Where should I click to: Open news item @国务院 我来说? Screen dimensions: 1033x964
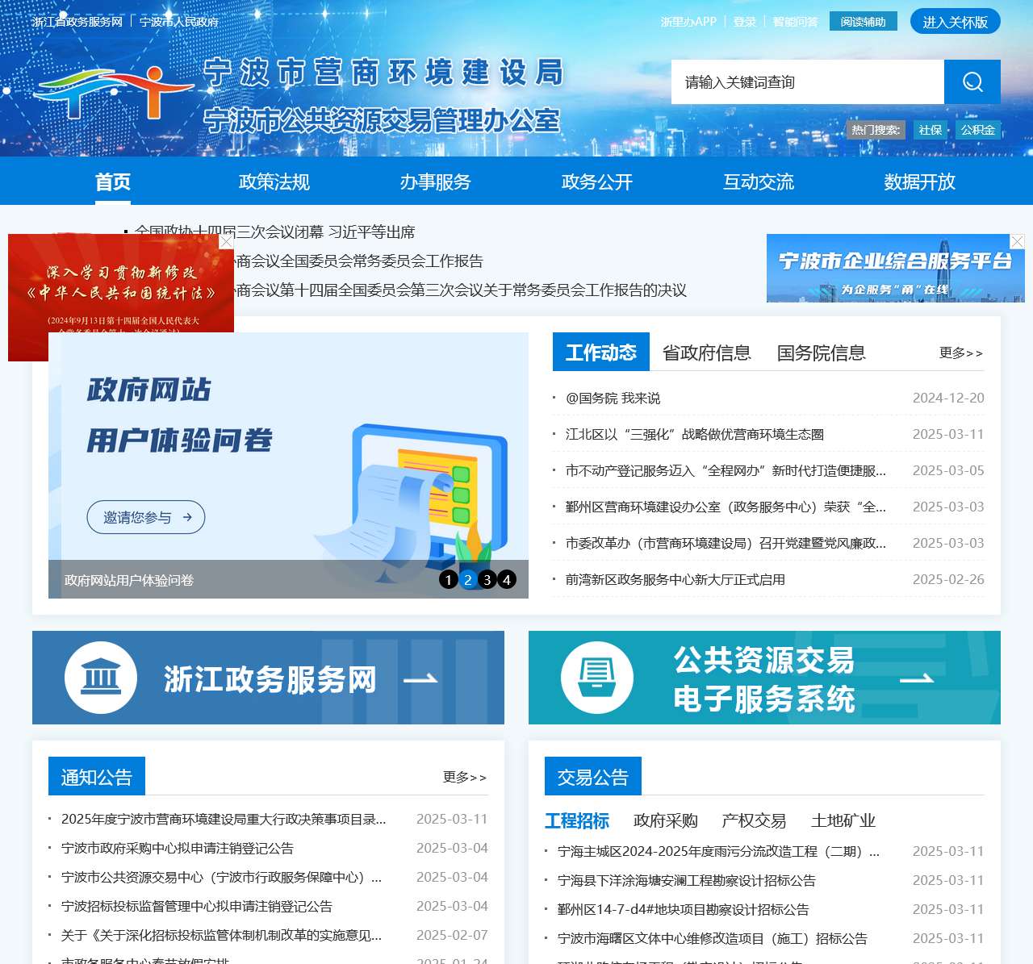(613, 398)
